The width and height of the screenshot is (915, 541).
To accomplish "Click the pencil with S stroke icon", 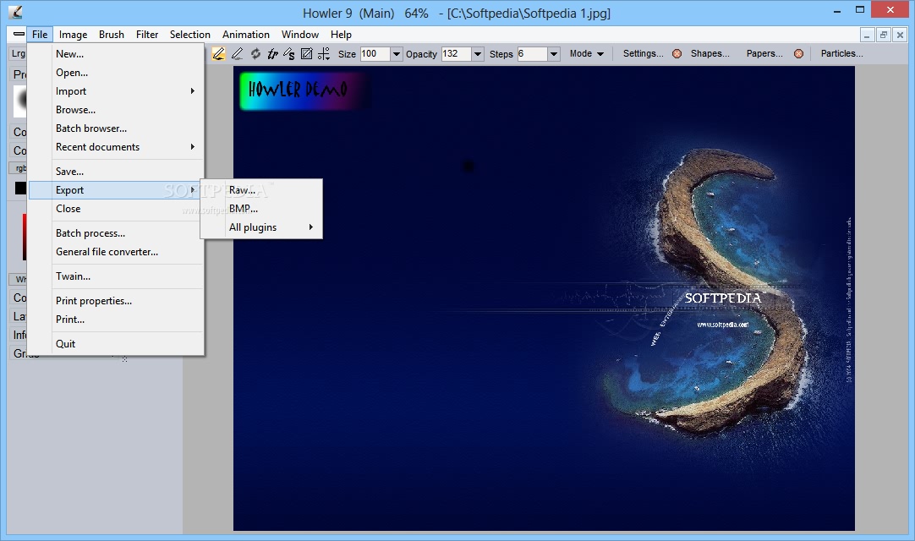I will 289,54.
